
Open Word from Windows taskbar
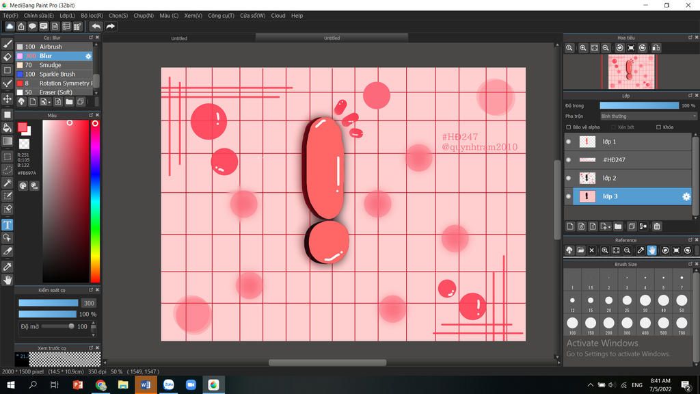(146, 384)
